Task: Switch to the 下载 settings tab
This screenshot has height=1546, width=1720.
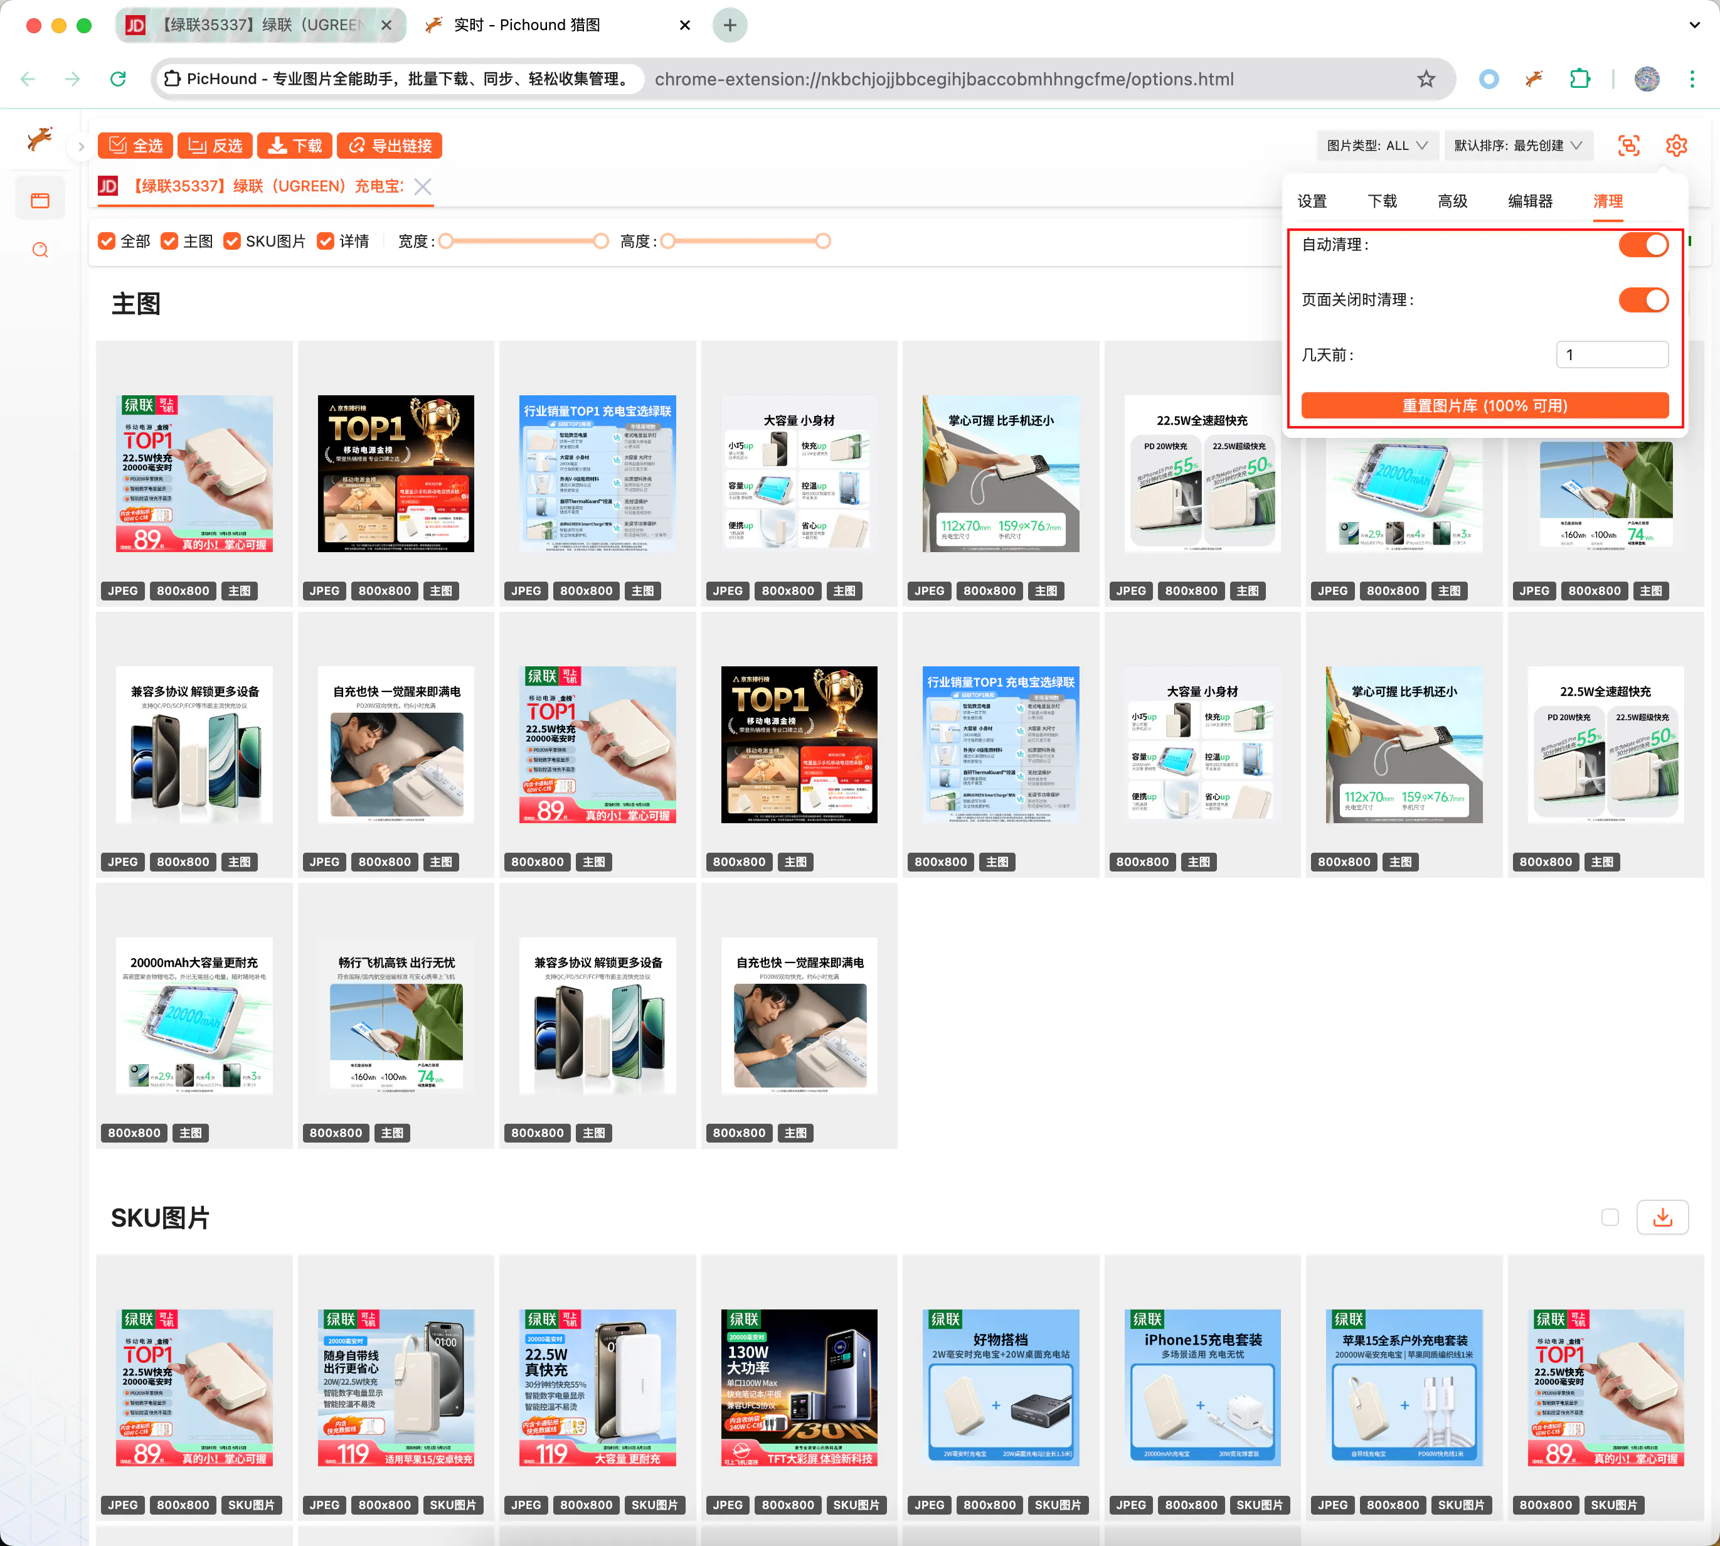Action: pos(1382,201)
